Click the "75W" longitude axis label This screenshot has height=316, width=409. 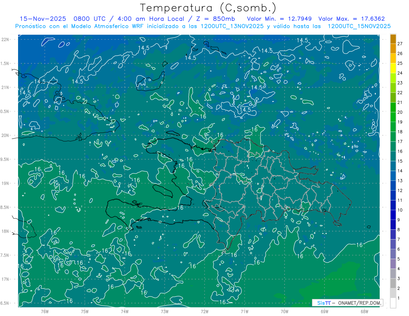tap(85, 311)
